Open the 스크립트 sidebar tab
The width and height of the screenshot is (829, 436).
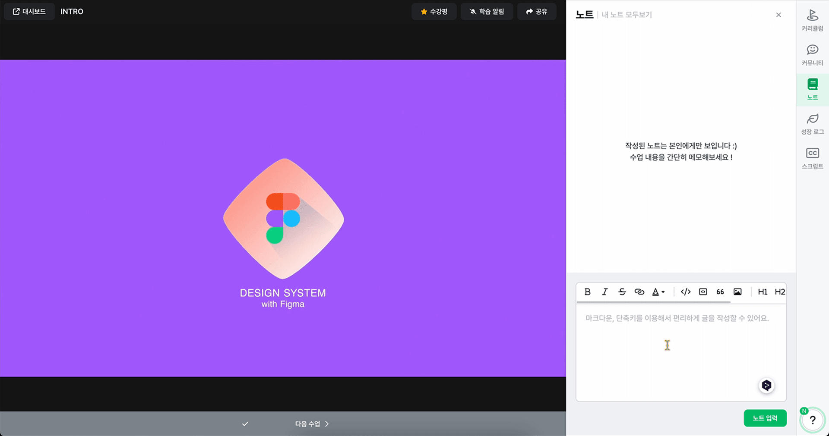click(812, 158)
